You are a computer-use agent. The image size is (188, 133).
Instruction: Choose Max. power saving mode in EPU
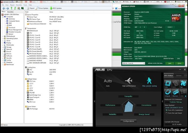[149, 82]
